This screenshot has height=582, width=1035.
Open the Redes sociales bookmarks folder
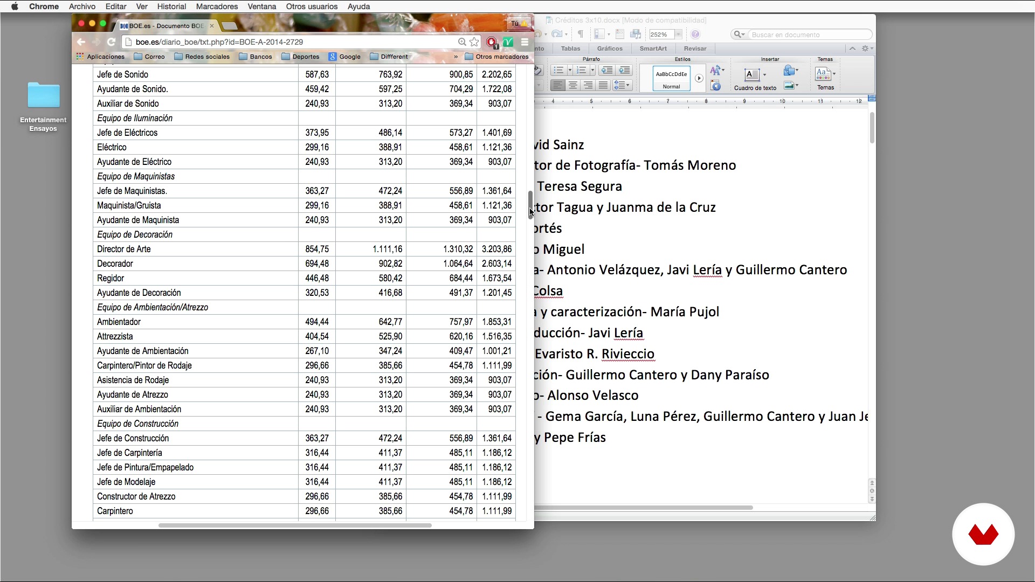[202, 57]
